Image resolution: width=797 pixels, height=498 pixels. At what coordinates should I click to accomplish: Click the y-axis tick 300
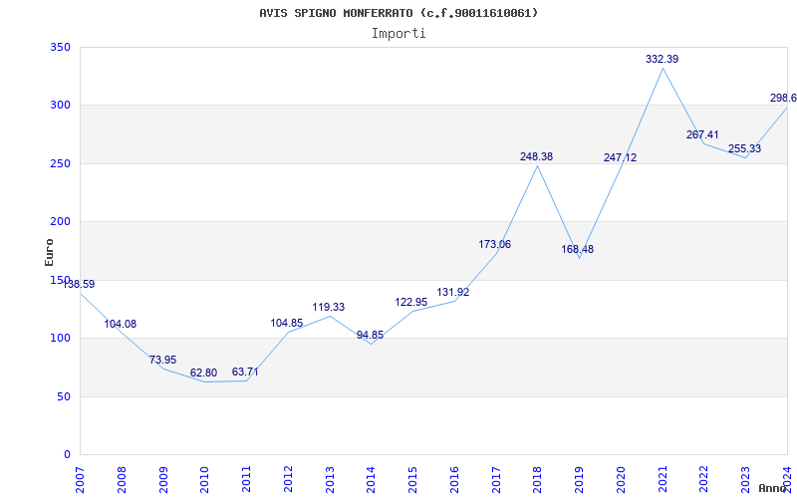[x=60, y=106]
